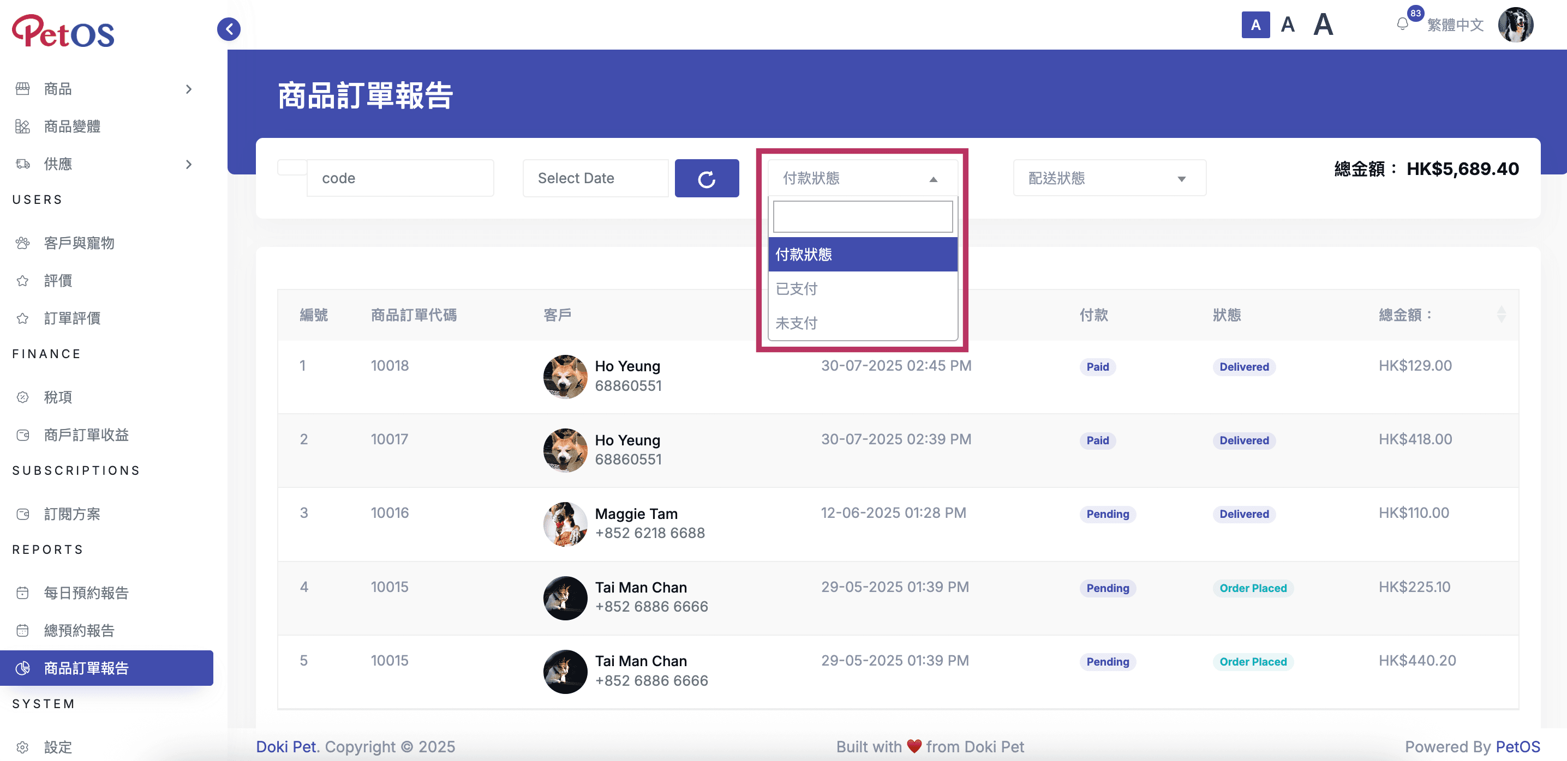Open the PetOS footer link
Screen dimensions: 1567x761
click(x=1517, y=747)
